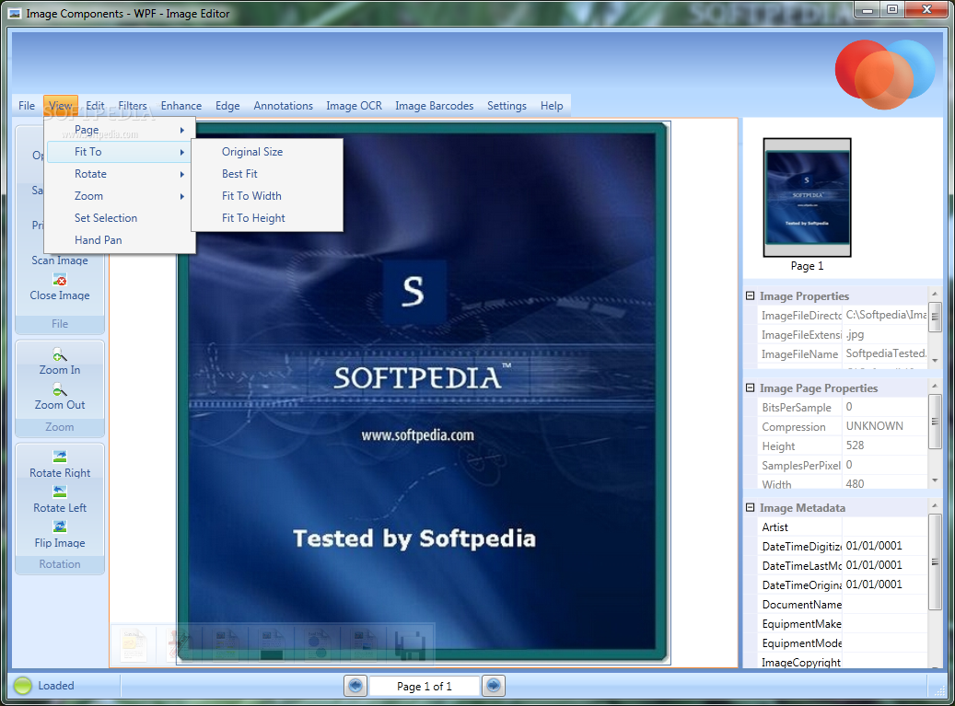Click the Artist metadata row
Viewport: 955px width, 706px height.
click(843, 527)
